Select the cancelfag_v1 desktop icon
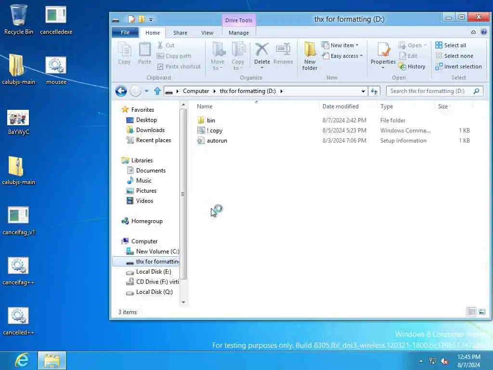Viewport: 493px width, 370px height. pos(18,220)
